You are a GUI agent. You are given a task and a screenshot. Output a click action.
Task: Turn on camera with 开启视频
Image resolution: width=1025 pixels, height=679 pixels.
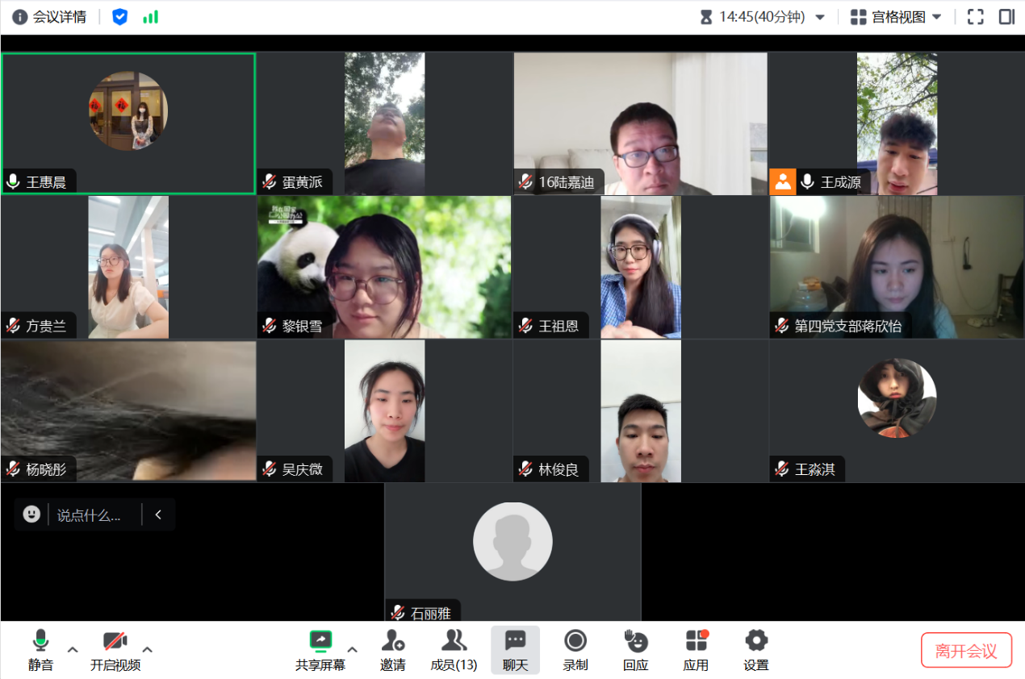(x=115, y=649)
